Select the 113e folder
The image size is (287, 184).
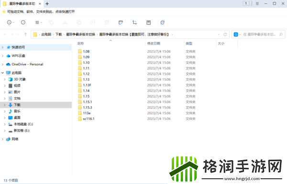tap(87, 113)
